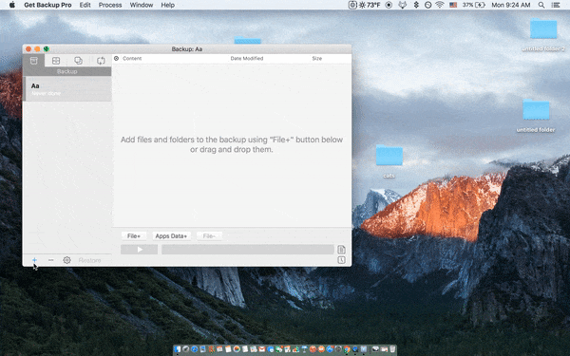Click the Apps Data+ button
Viewport: 570px width, 356px height.
(171, 236)
